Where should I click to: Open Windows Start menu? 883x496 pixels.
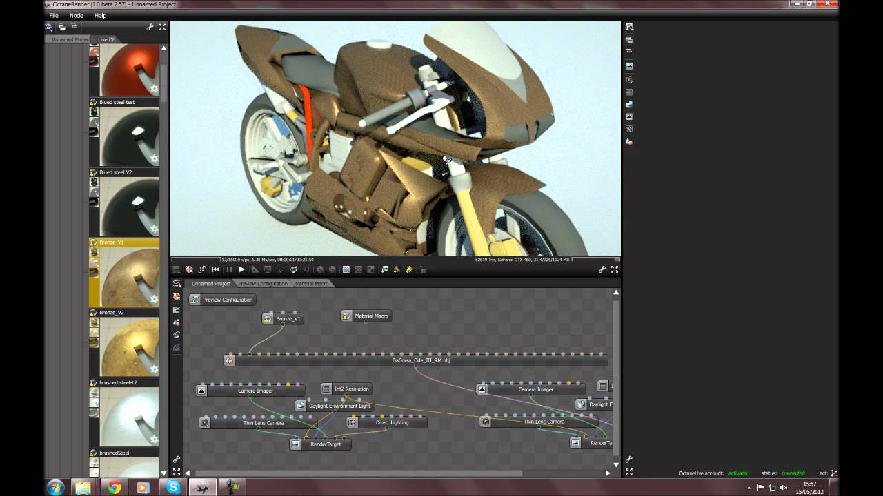[x=56, y=488]
